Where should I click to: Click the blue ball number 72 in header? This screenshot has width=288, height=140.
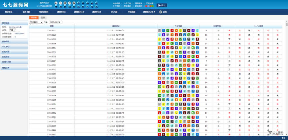tap(92, 7)
